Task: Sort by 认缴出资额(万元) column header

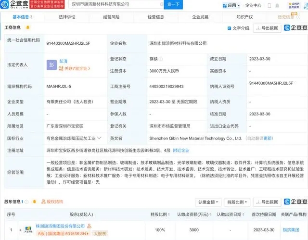Action: point(194,215)
